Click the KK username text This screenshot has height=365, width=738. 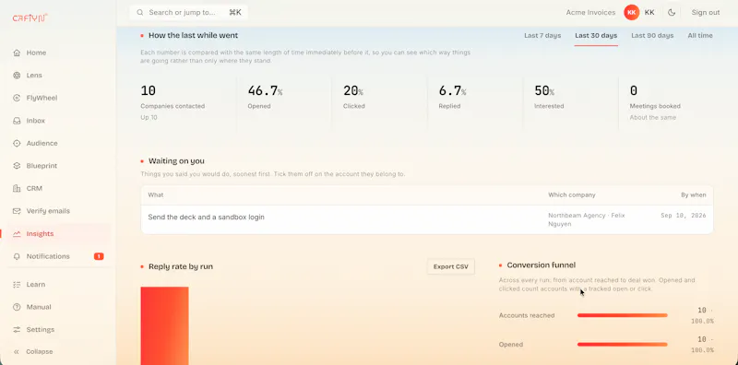pos(649,13)
